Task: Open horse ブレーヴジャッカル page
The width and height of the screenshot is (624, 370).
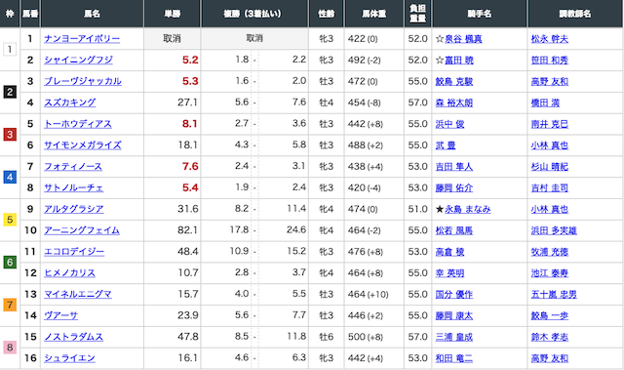Action: pyautogui.click(x=82, y=81)
